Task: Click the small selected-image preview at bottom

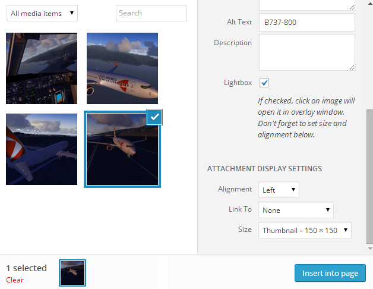Action: tap(72, 273)
